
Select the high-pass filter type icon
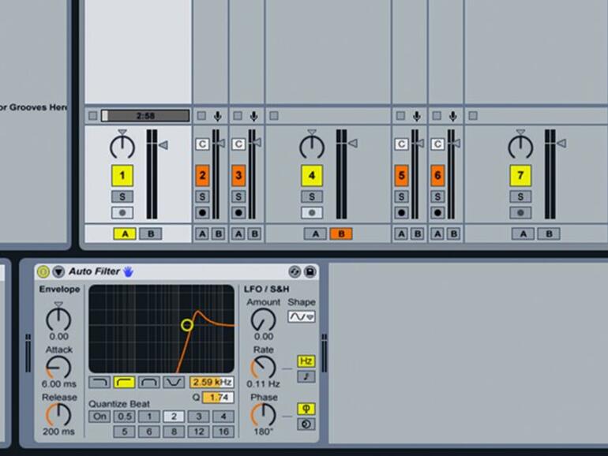pos(124,383)
